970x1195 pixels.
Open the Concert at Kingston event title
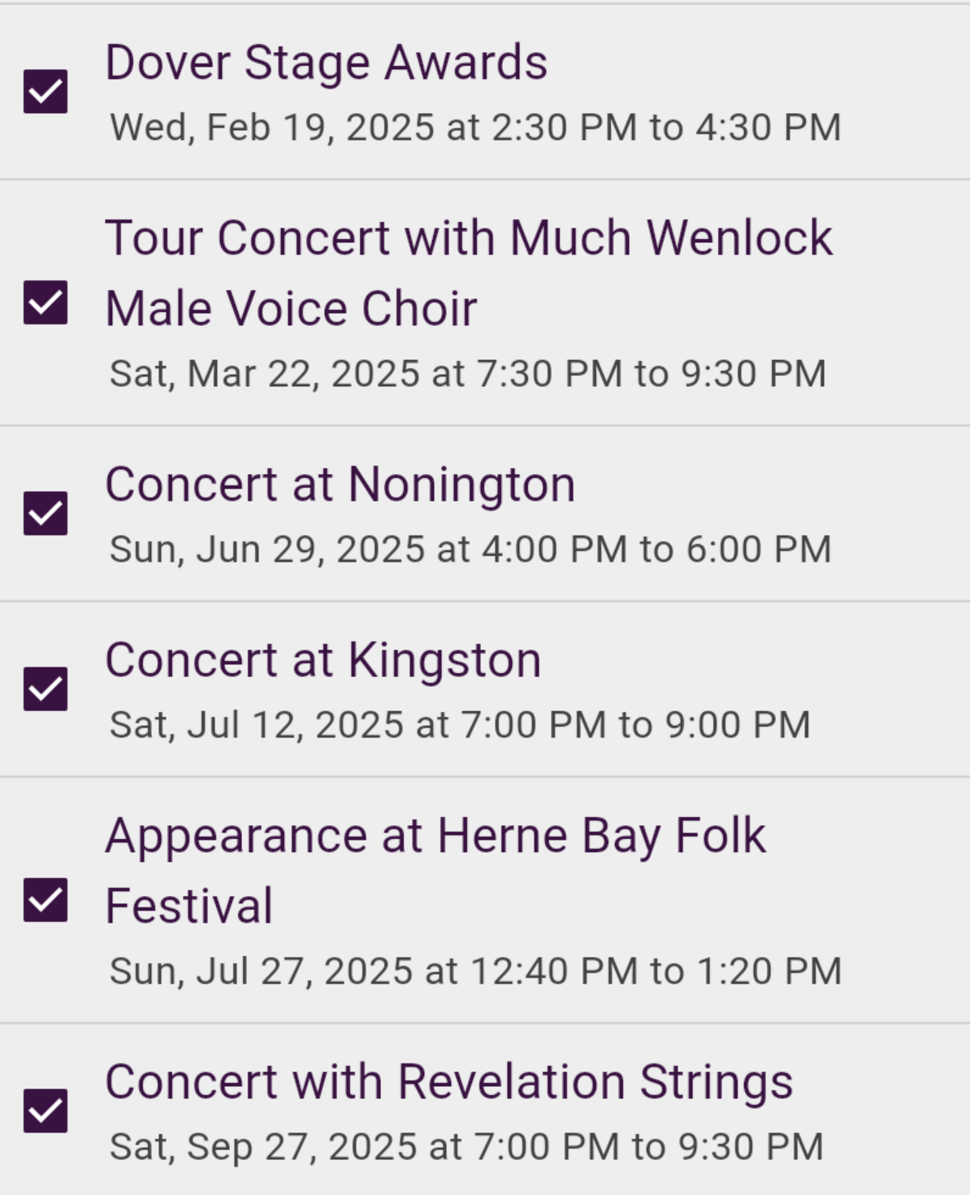pos(323,660)
